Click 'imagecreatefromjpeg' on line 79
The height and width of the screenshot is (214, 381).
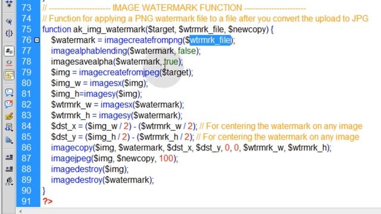(119, 73)
